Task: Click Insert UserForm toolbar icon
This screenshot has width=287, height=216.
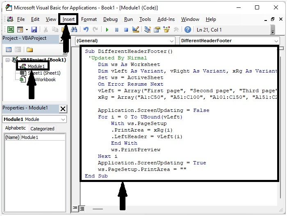Action: (20, 30)
